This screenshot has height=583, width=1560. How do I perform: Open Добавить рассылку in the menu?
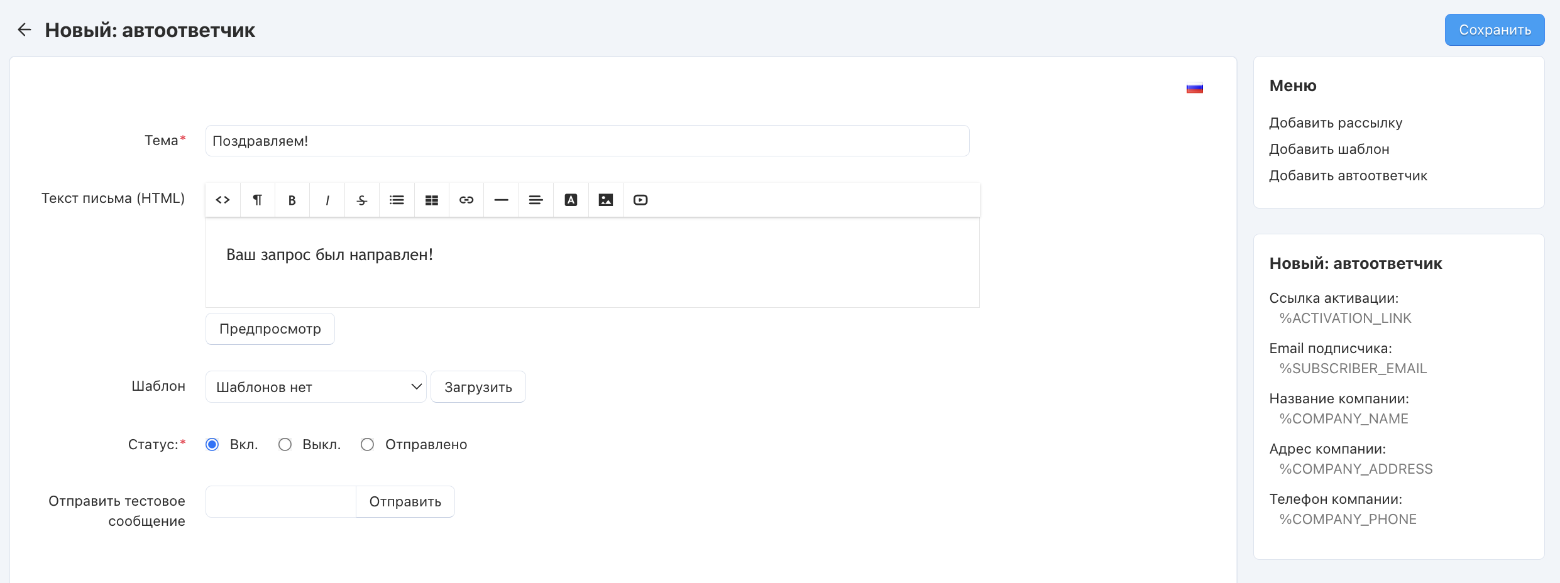1336,123
